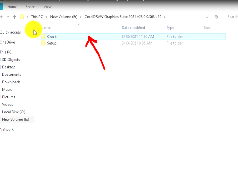238x173 pixels.
Task: Open the Home ribbon tab
Action: [12, 7]
